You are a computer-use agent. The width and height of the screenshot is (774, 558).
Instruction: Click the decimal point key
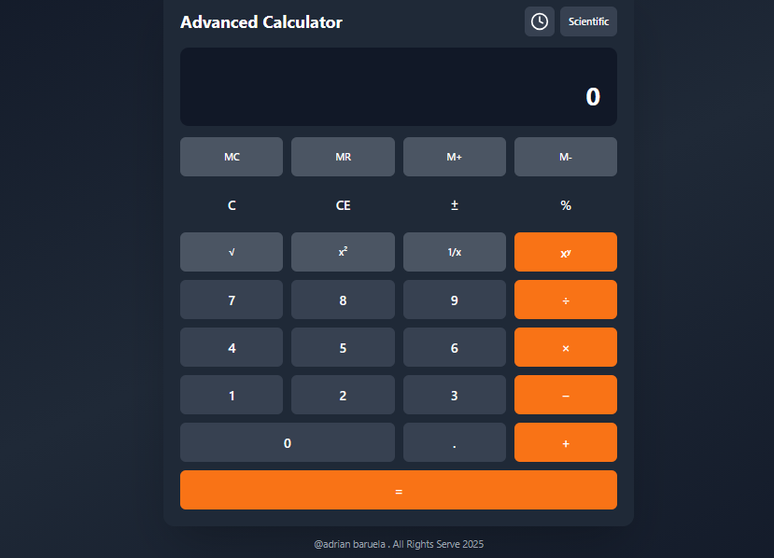coord(454,441)
